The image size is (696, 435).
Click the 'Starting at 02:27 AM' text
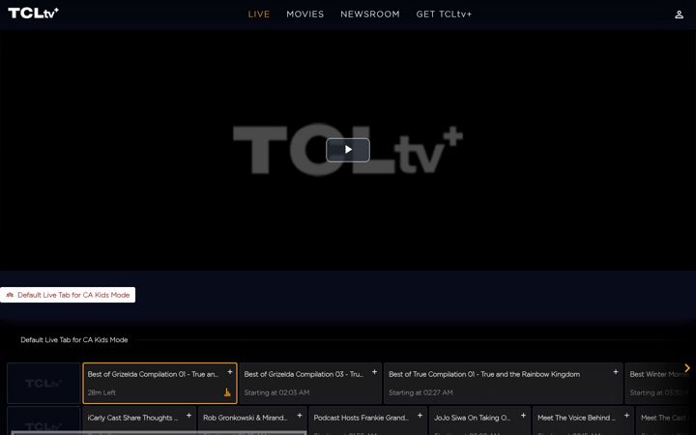420,392
